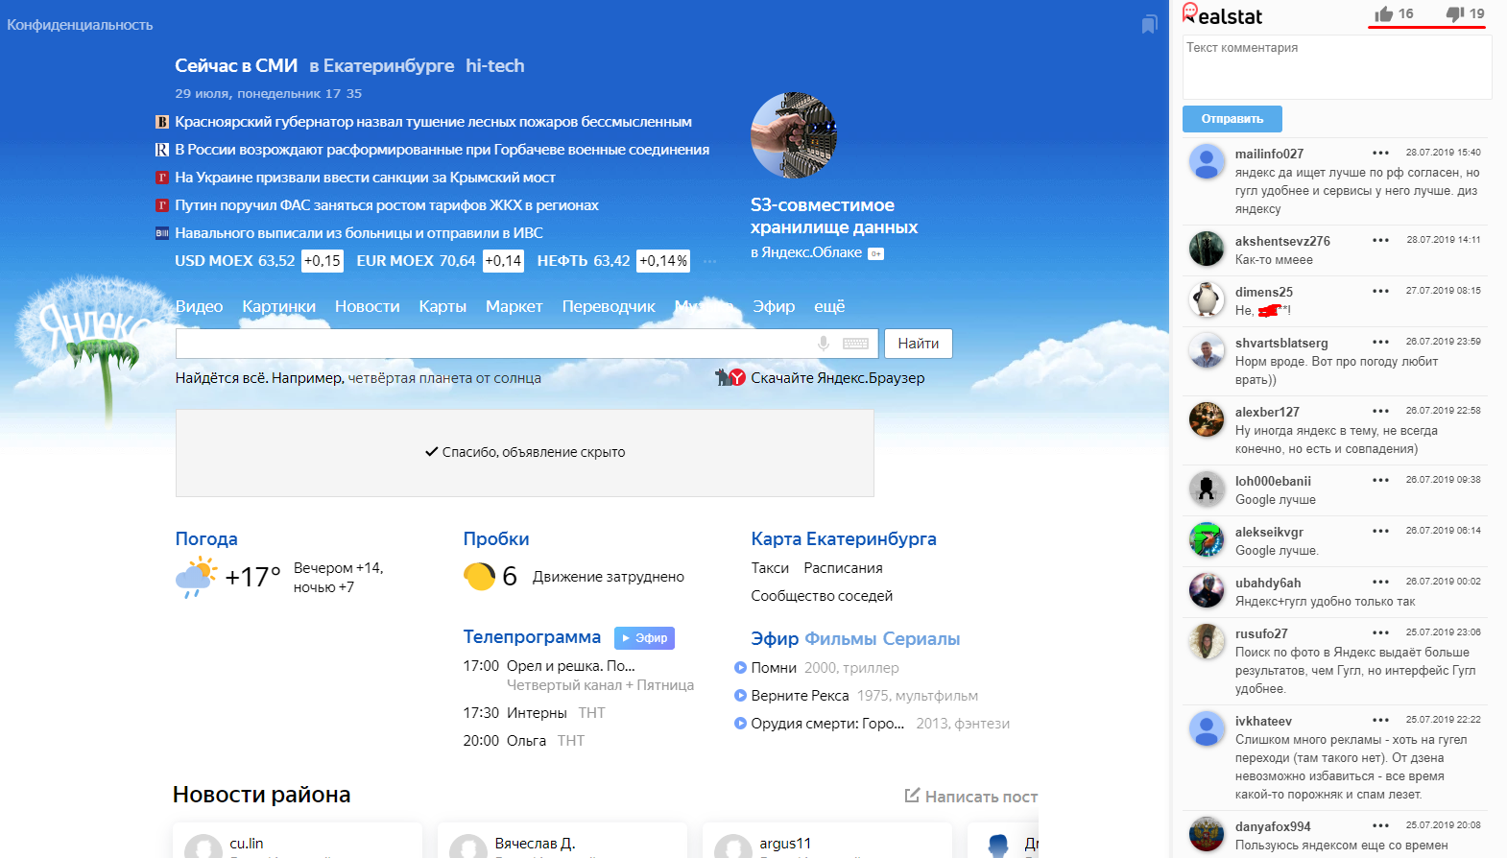Open the Фильмы tab link
The width and height of the screenshot is (1507, 858).
[840, 639]
